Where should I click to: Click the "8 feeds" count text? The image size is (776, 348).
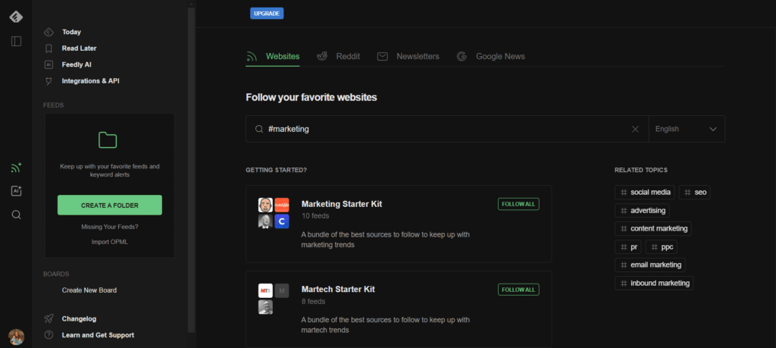tap(313, 302)
